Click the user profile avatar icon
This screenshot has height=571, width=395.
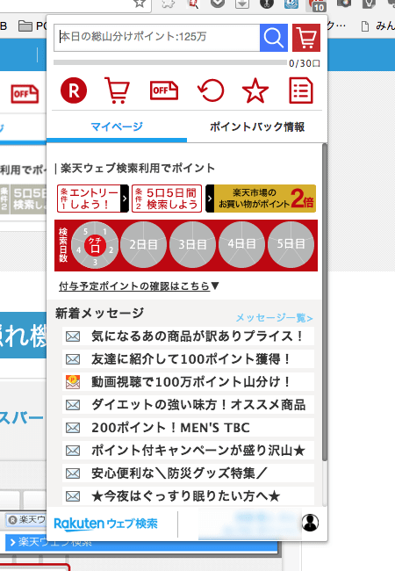310,523
